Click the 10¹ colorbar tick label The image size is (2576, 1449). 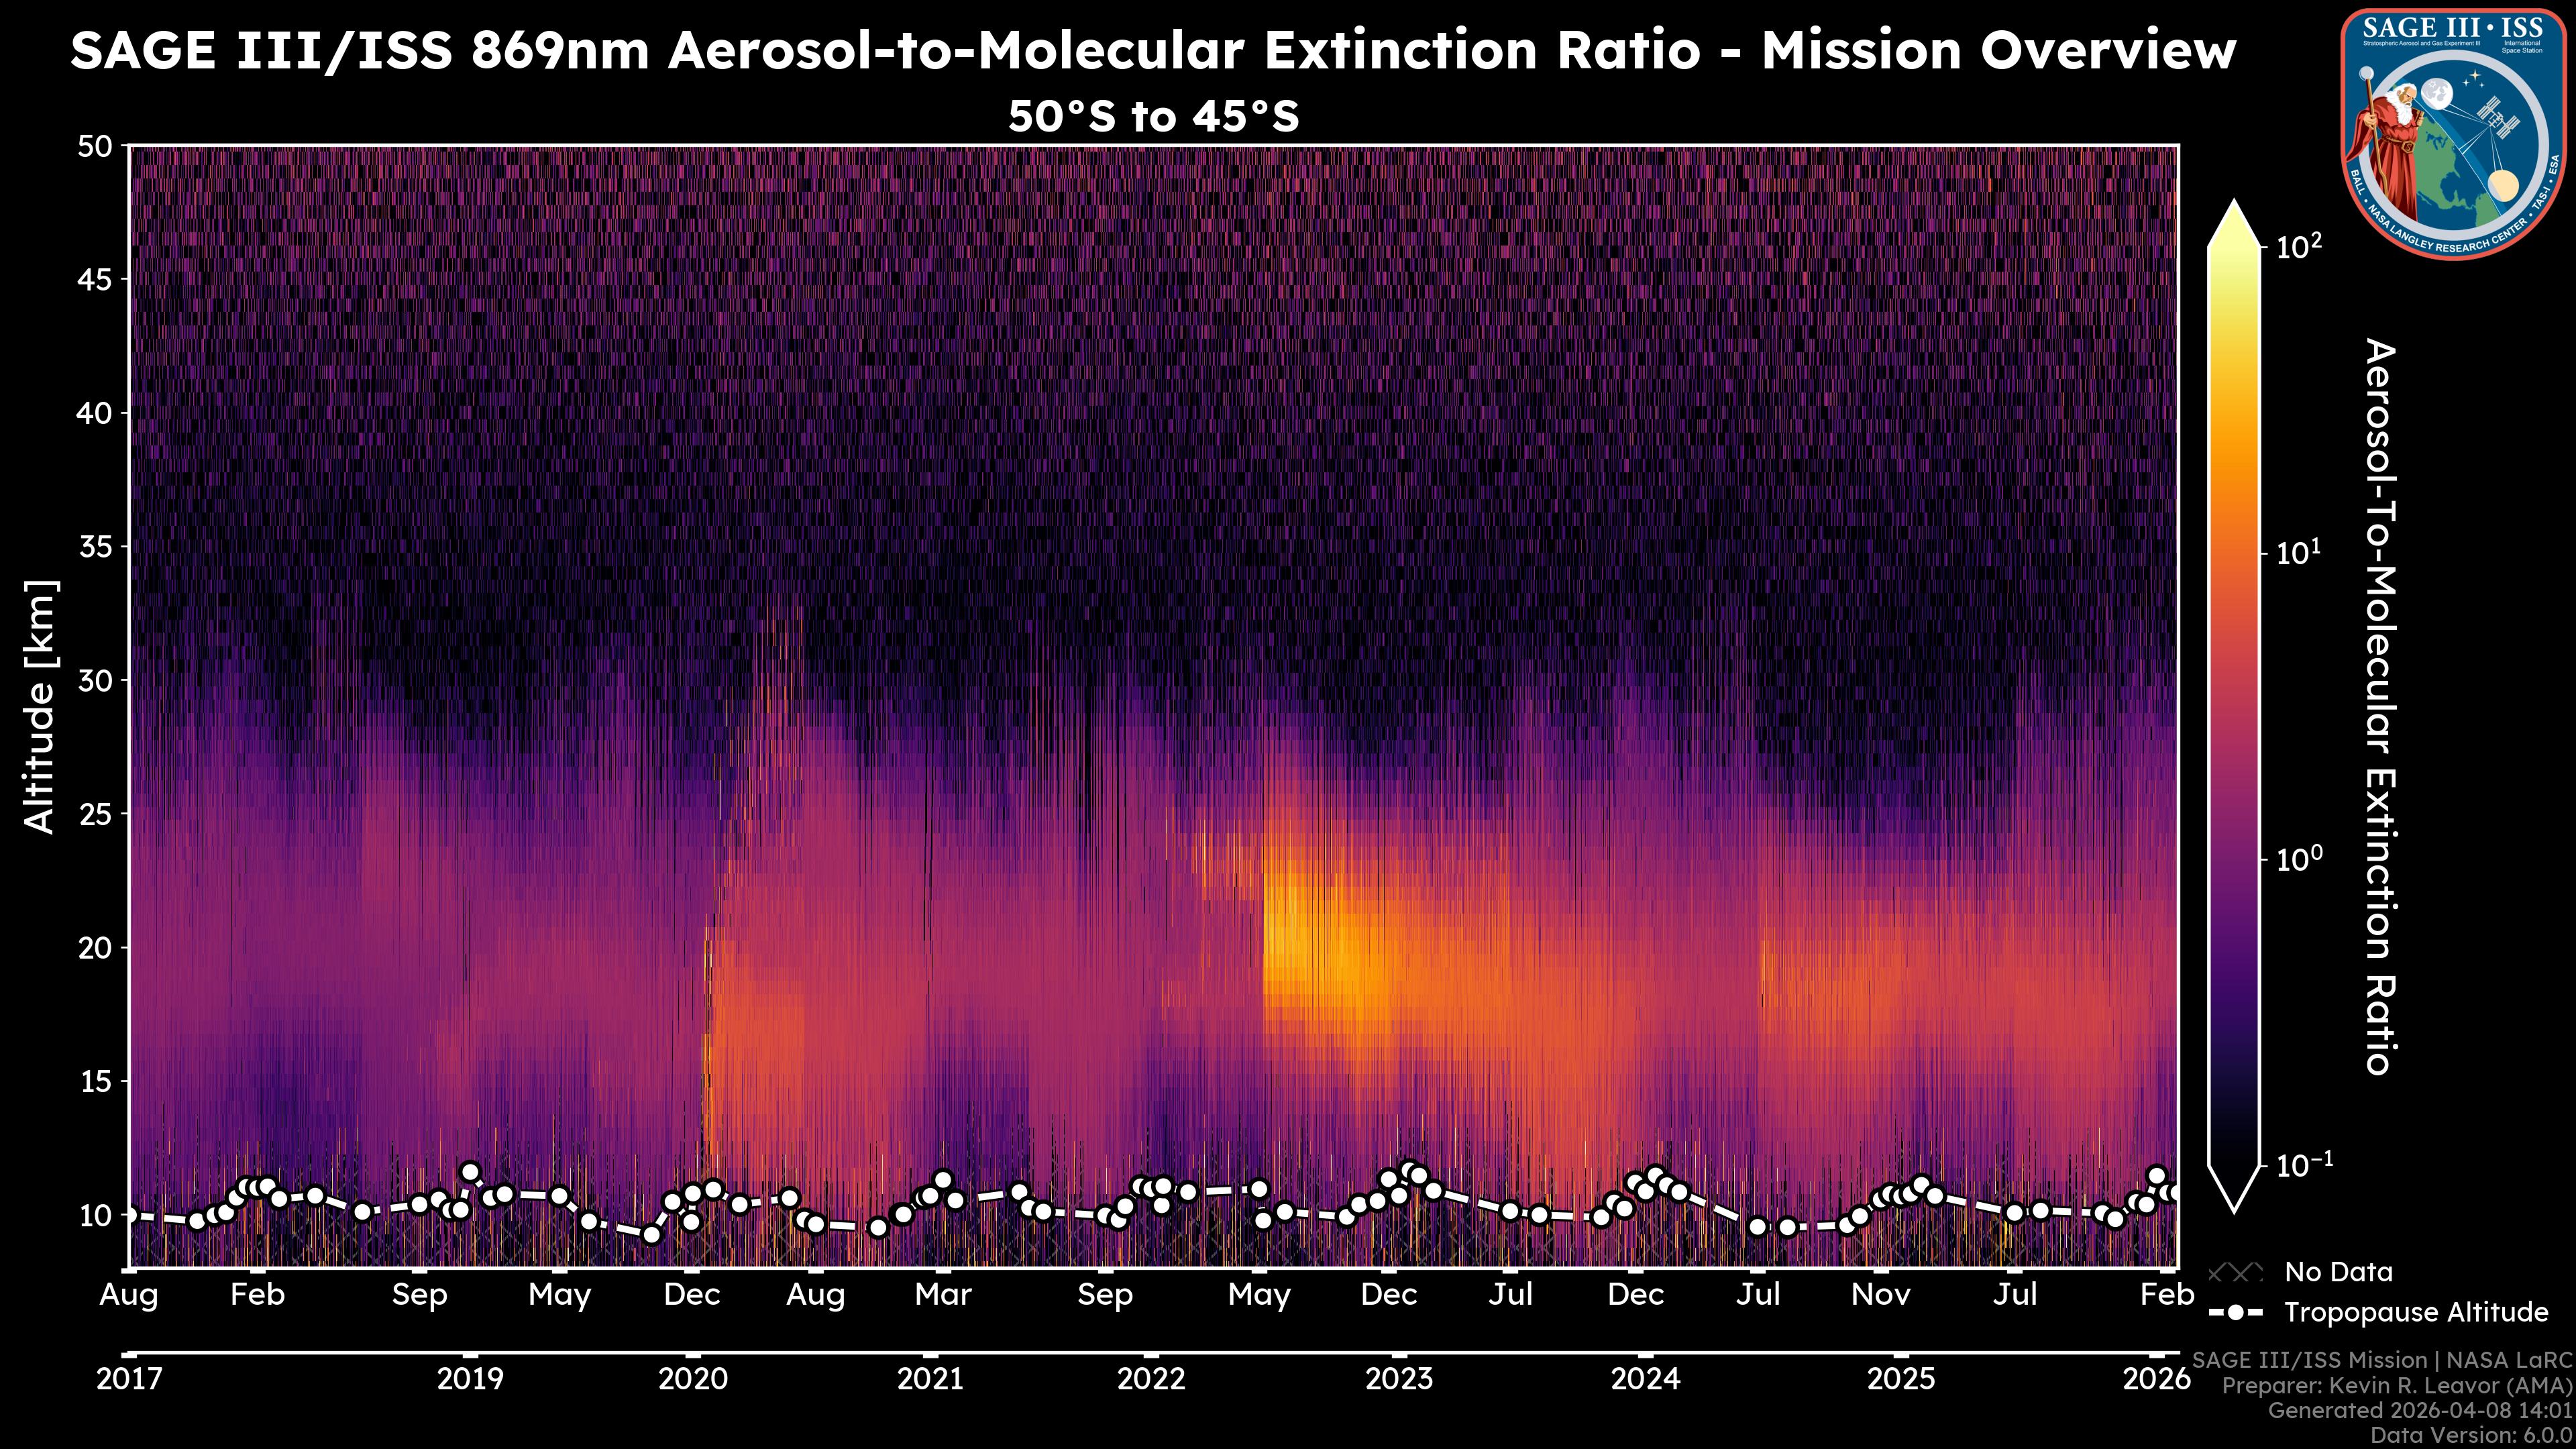point(2299,553)
